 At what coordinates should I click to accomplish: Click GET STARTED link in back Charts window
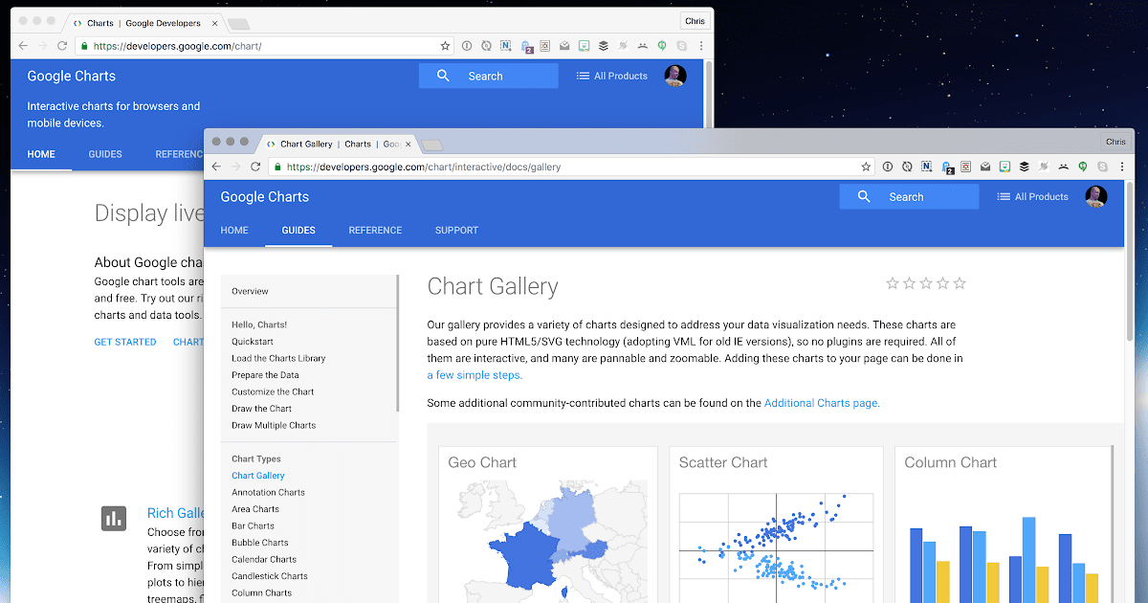[x=125, y=342]
